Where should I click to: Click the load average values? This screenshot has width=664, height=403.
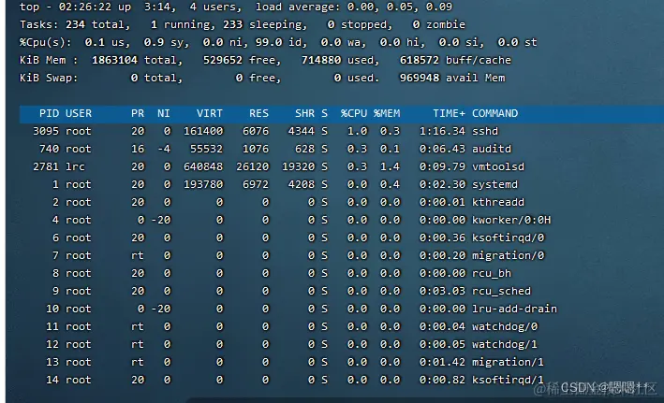(400, 7)
